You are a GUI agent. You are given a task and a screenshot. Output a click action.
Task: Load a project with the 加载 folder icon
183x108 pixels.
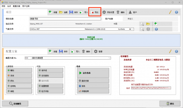tap(63, 12)
